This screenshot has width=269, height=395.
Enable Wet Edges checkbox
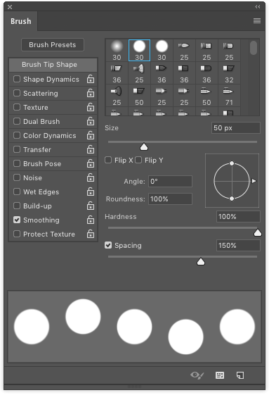(17, 192)
